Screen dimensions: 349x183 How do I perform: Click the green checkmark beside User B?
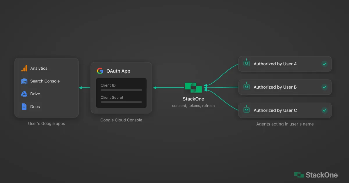tap(325, 87)
